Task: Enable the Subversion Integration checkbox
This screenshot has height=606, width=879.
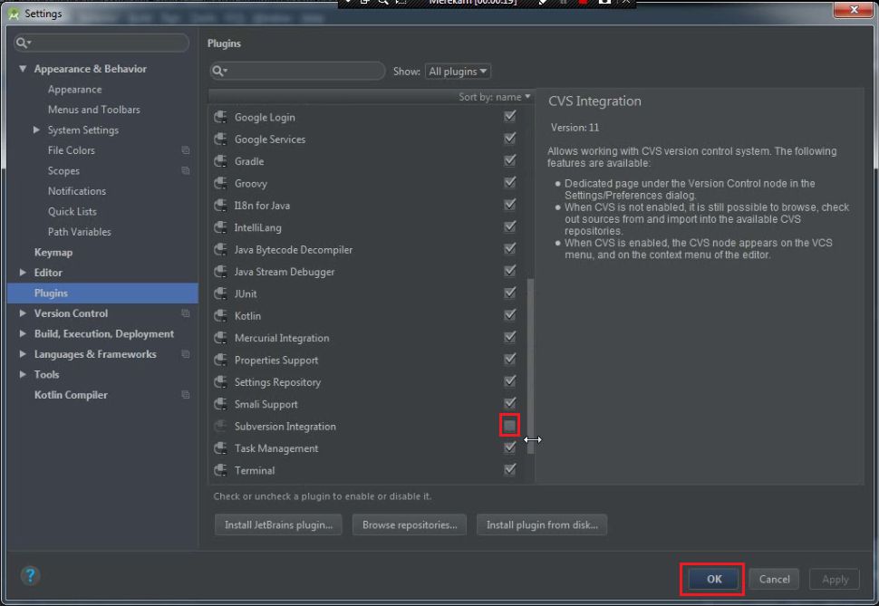Action: tap(509, 426)
